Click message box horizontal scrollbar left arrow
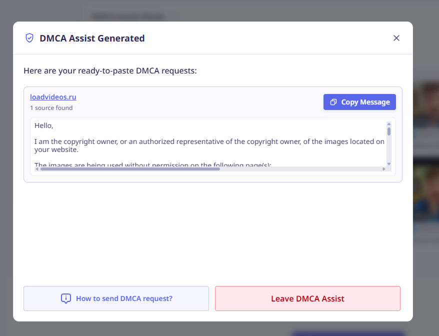439x336 pixels. coord(37,169)
